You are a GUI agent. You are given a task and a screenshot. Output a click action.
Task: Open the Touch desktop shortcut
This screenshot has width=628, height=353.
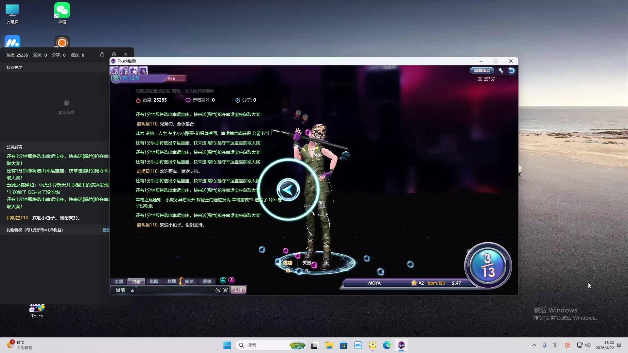coord(37,311)
